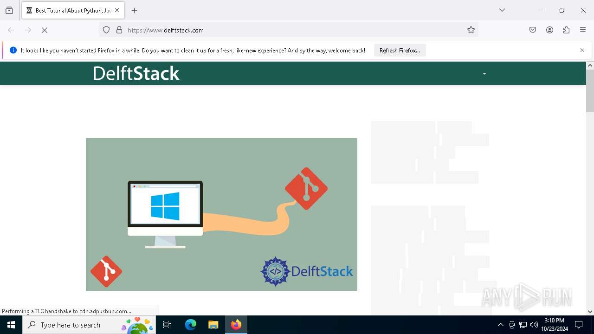Click the page scrollbar down arrow

pos(590,312)
